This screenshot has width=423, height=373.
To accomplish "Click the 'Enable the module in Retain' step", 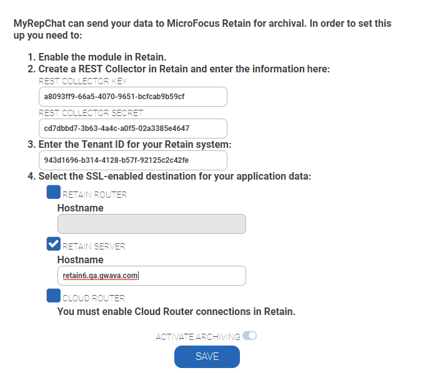I will click(102, 57).
